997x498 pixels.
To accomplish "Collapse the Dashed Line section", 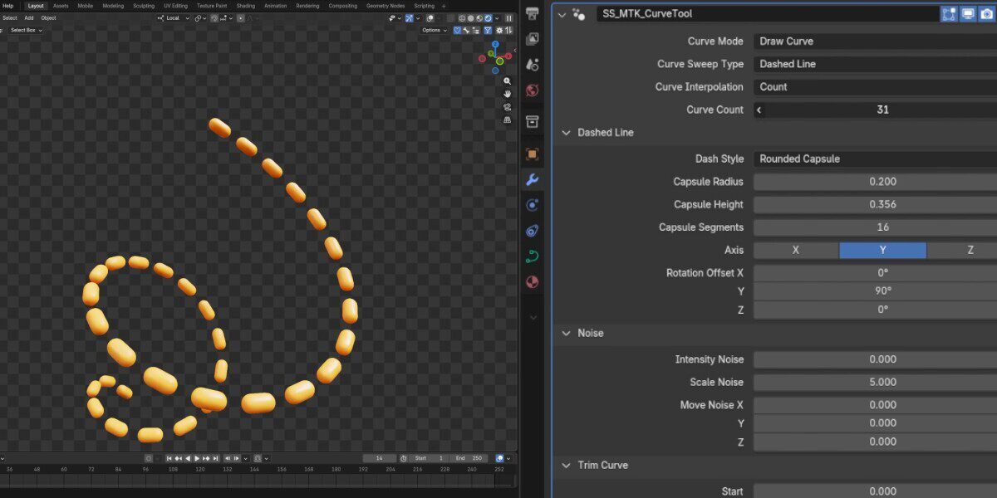I will [x=567, y=133].
